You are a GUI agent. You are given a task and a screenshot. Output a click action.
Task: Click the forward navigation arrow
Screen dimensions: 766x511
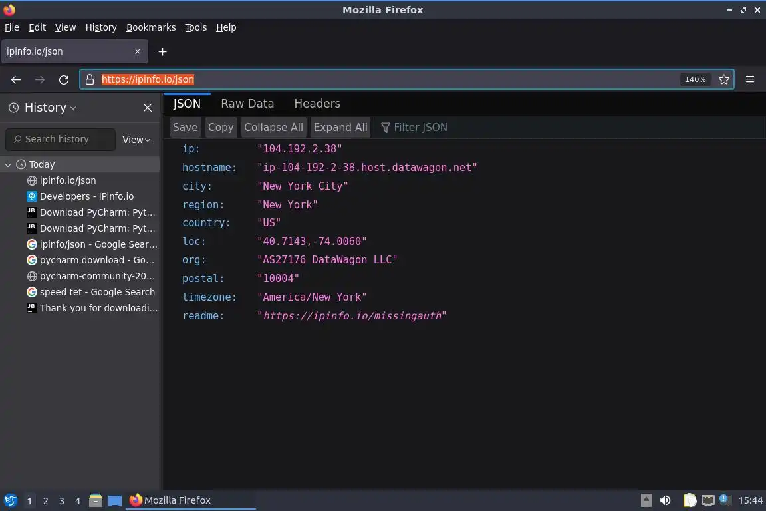(40, 79)
